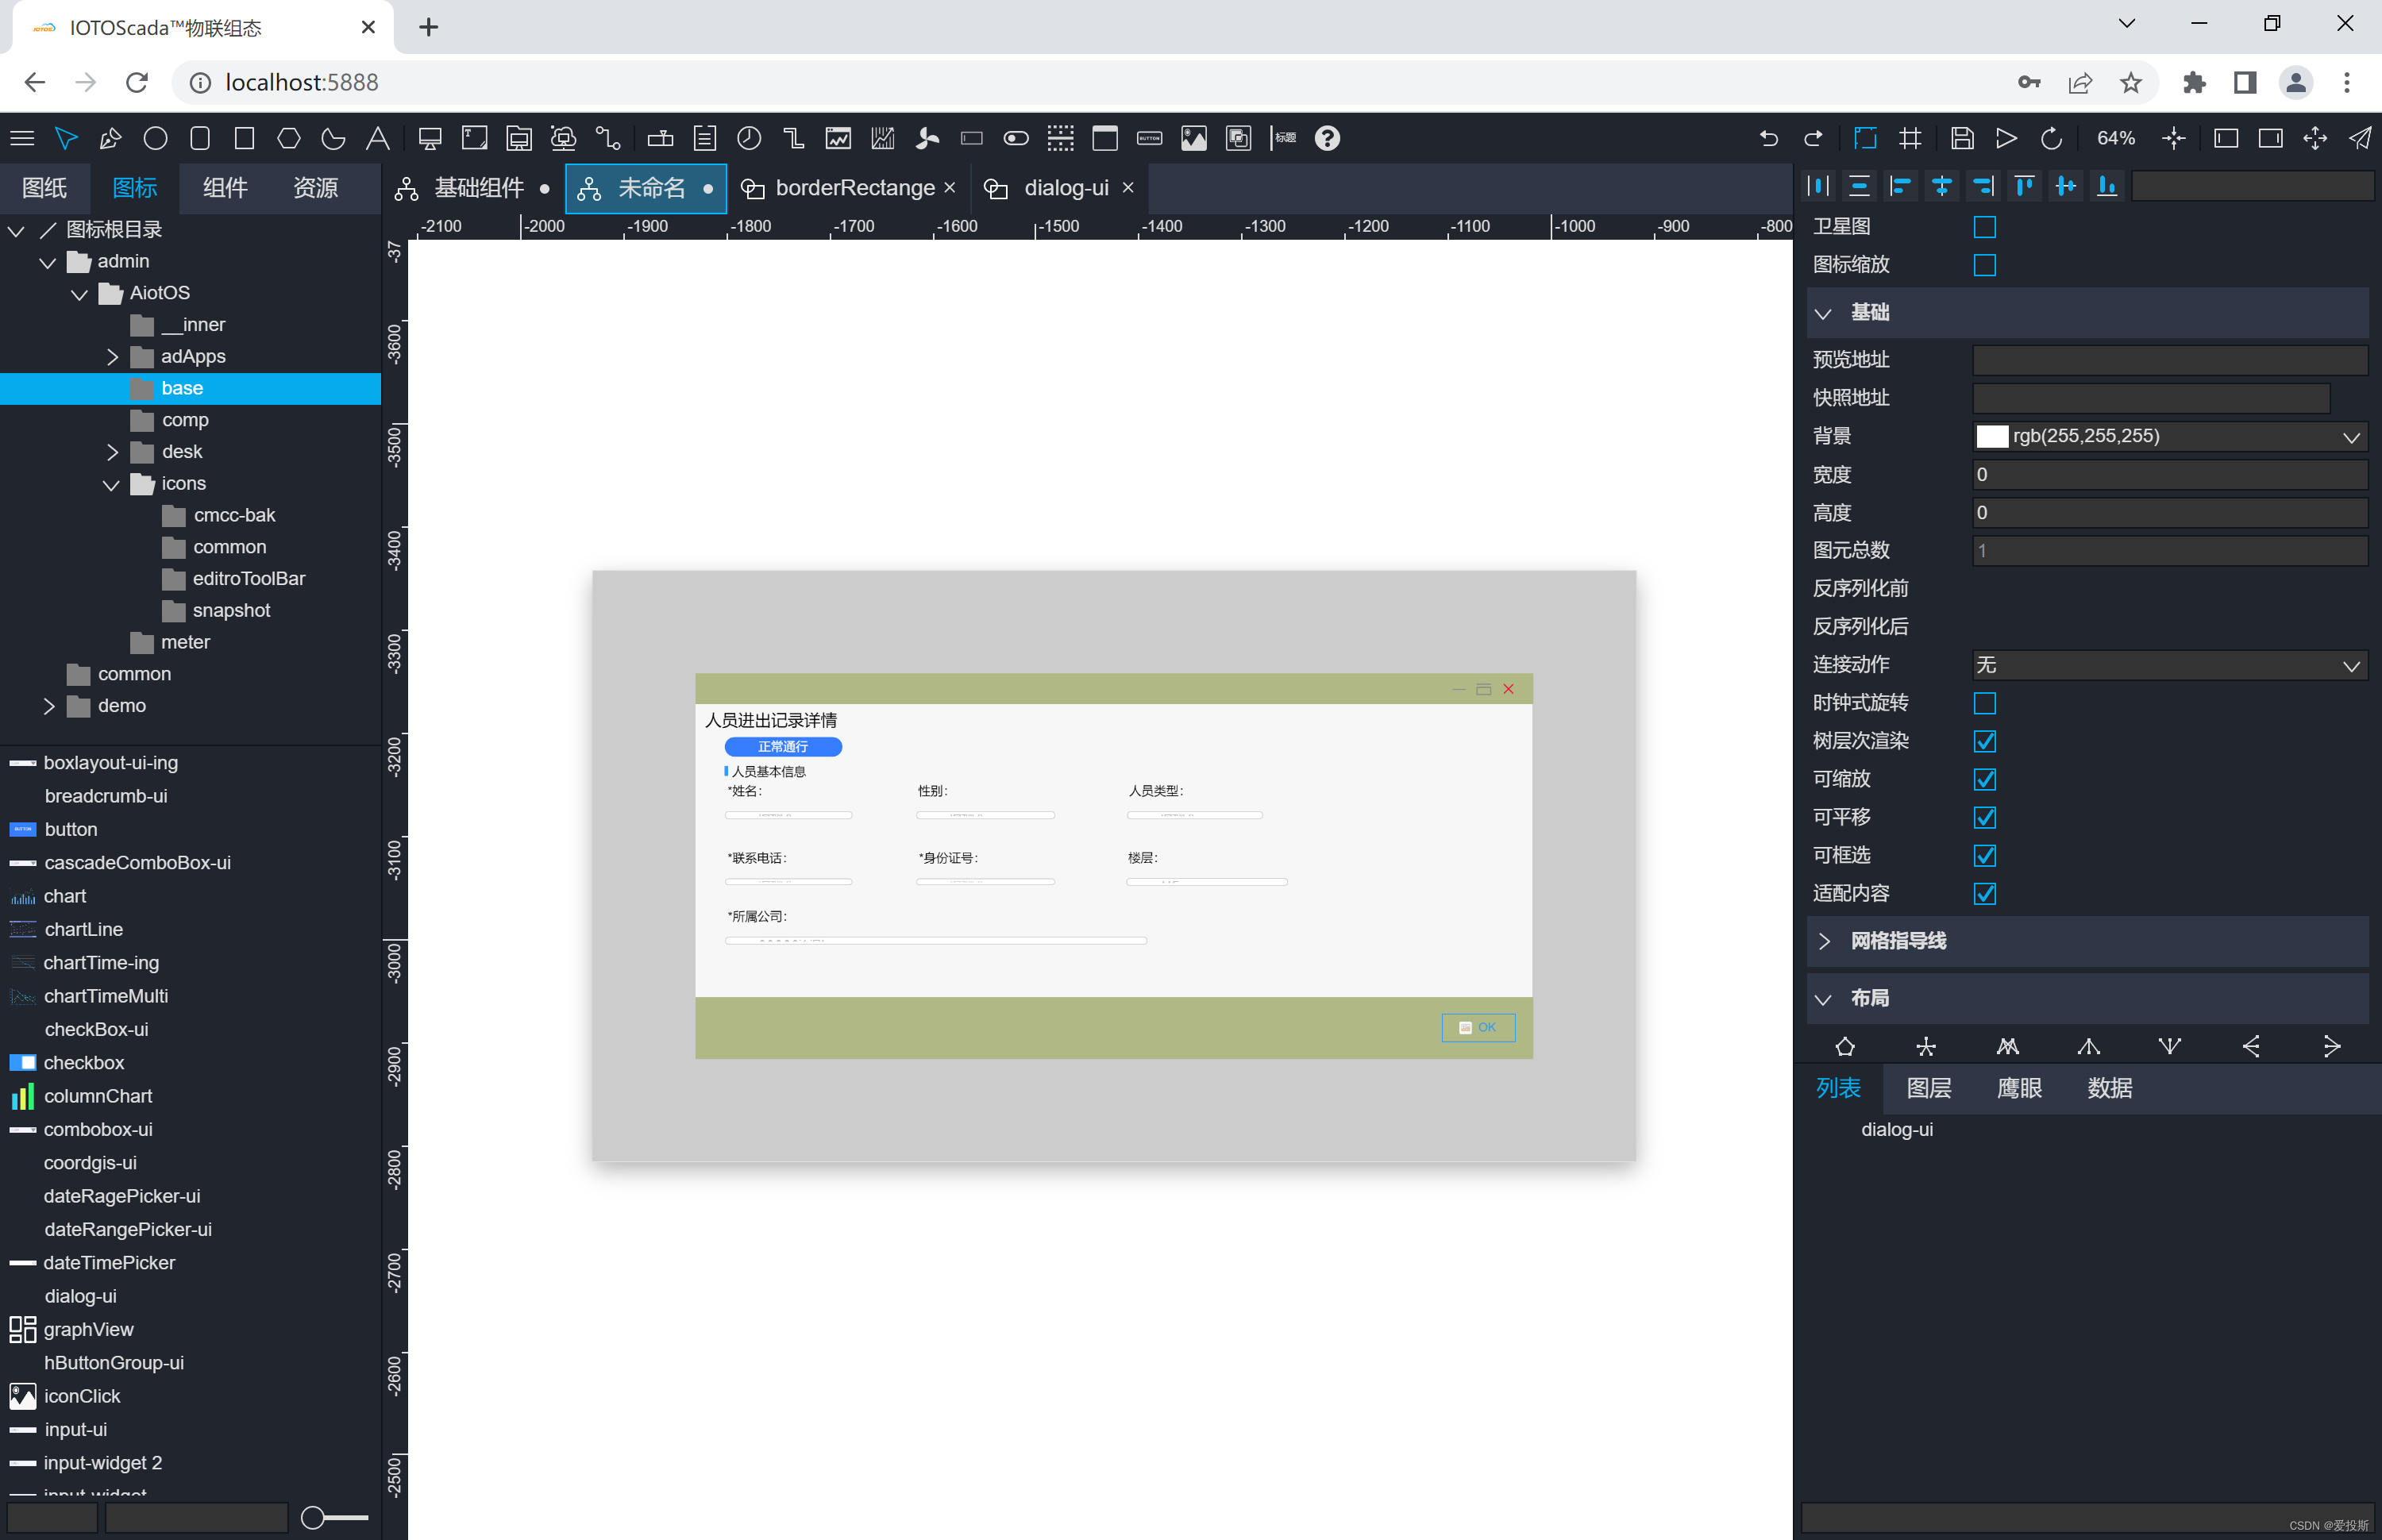Choose the text 'A' tool
2382x1540 pixels.
click(377, 138)
